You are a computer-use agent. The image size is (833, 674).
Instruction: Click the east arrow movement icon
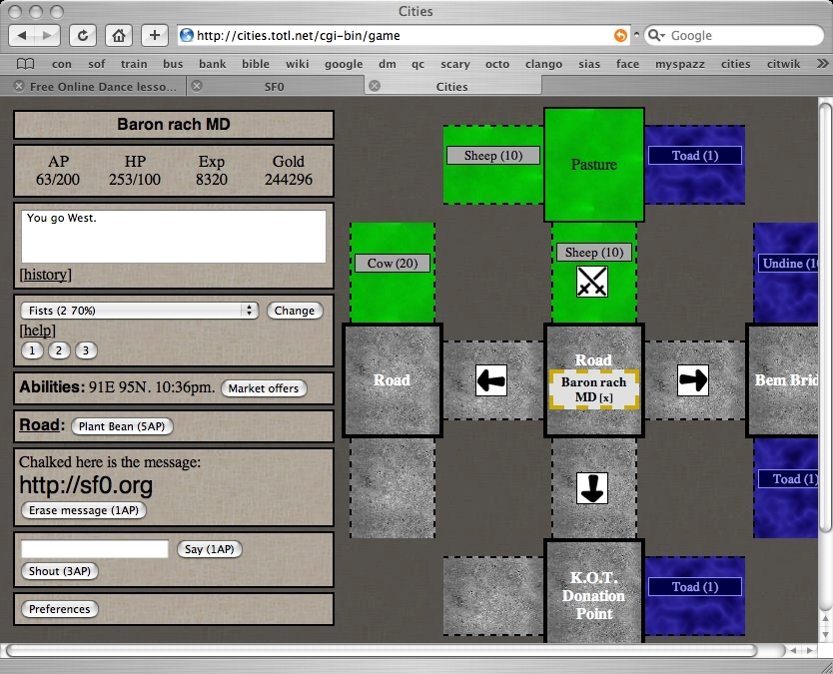pyautogui.click(x=692, y=380)
